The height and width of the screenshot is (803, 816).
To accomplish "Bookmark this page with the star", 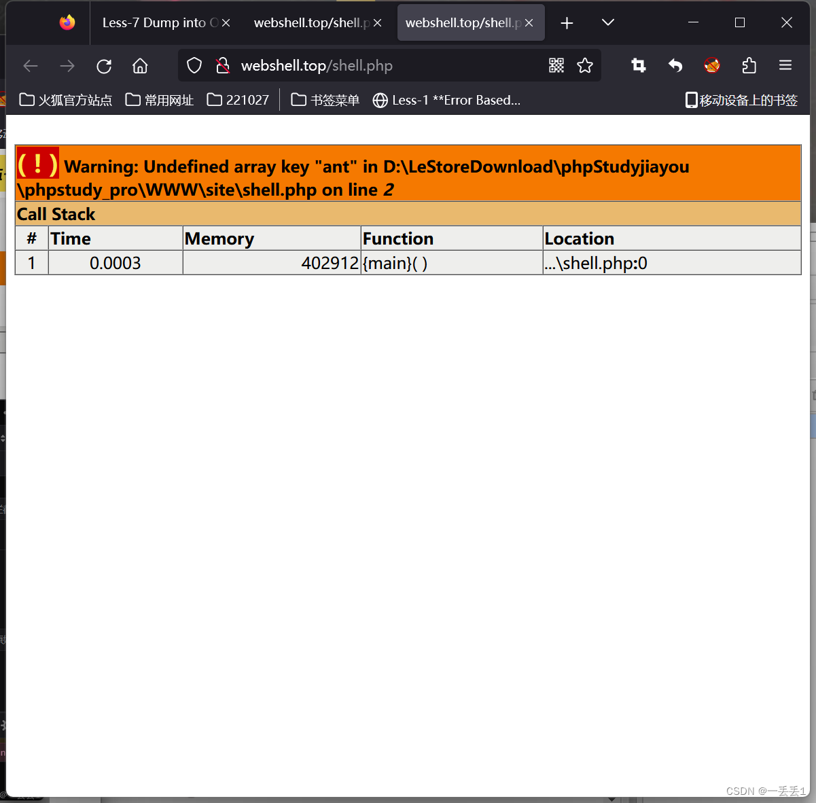I will pos(585,65).
